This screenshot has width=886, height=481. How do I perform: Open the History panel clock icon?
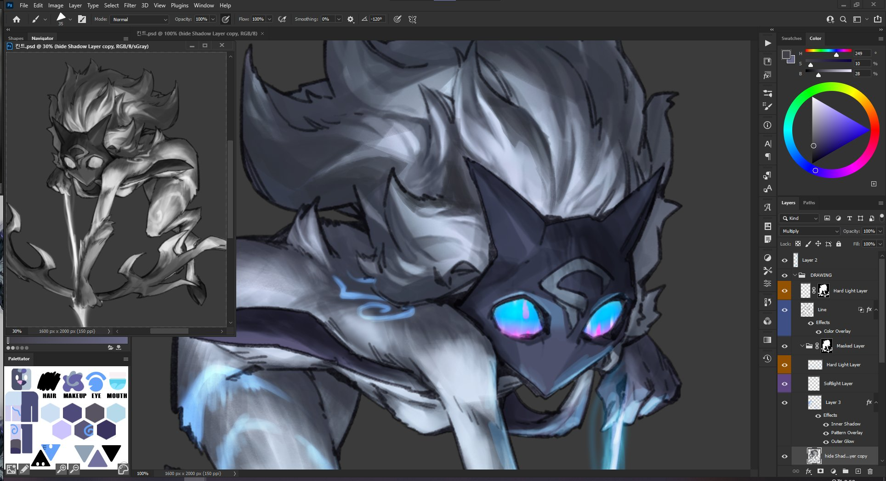click(x=767, y=358)
